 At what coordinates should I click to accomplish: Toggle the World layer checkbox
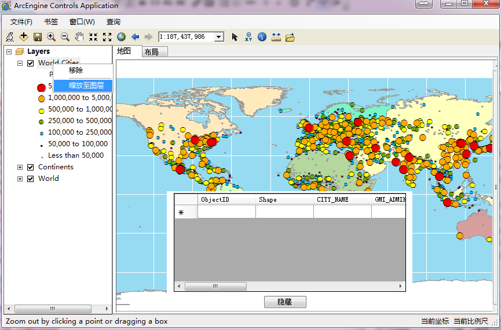point(30,179)
